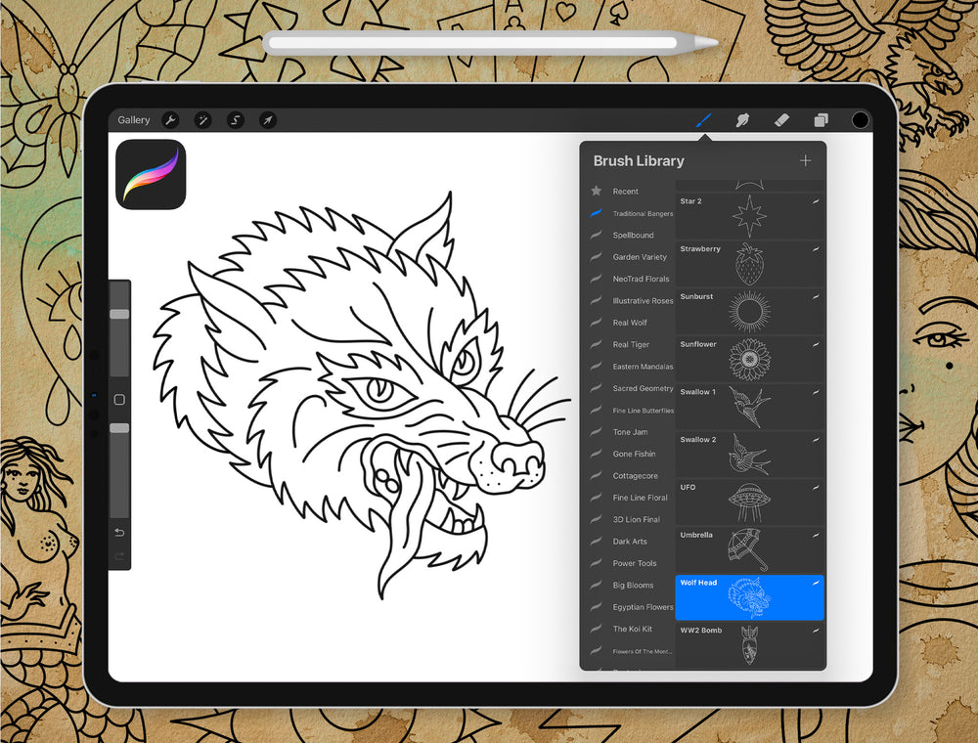Click the brush size slider handle
The width and height of the screenshot is (978, 743).
119,314
